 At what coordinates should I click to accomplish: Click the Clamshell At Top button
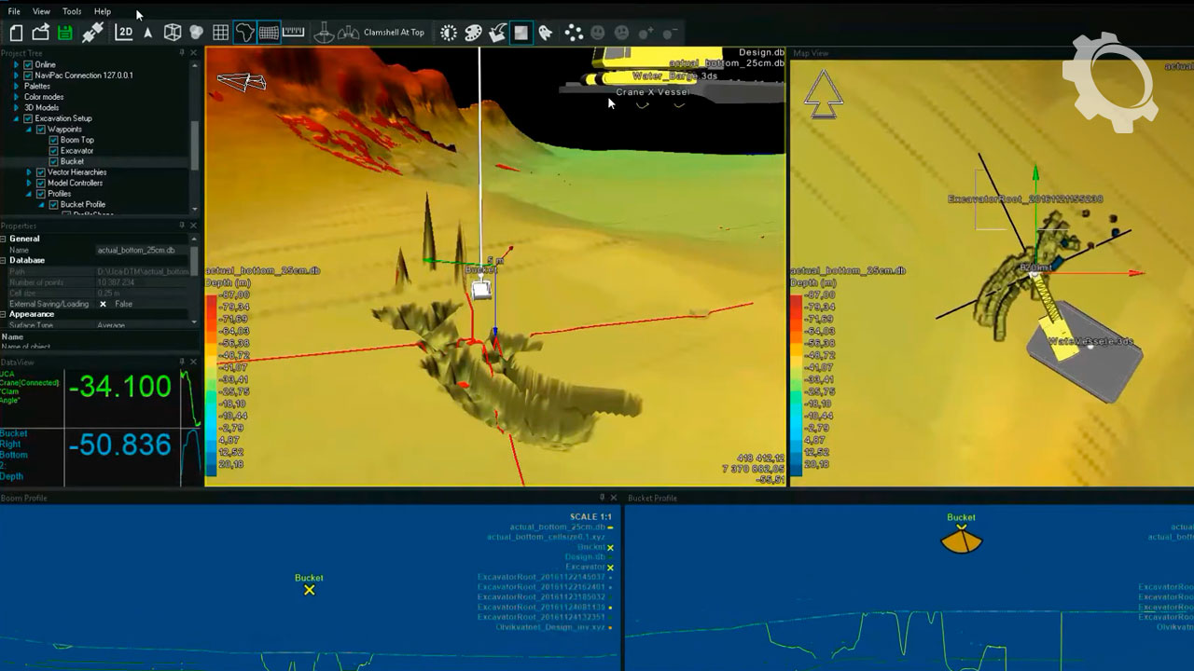coord(394,33)
